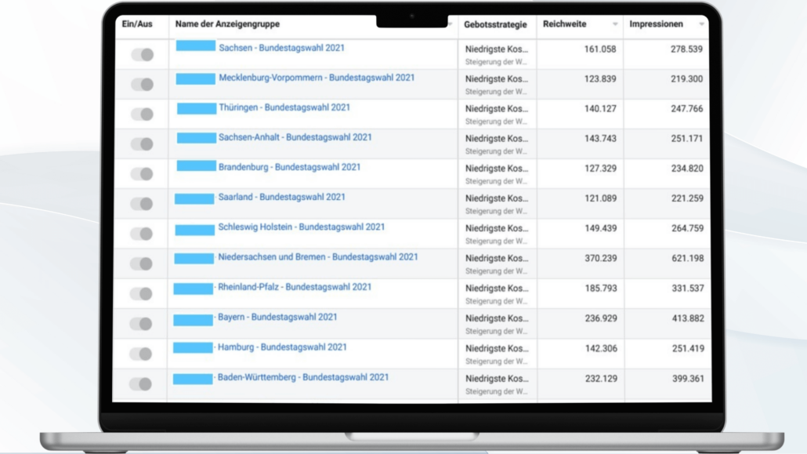Turn on the Baden-Württemberg ad set toggle
Image resolution: width=807 pixels, height=454 pixels.
pos(140,384)
